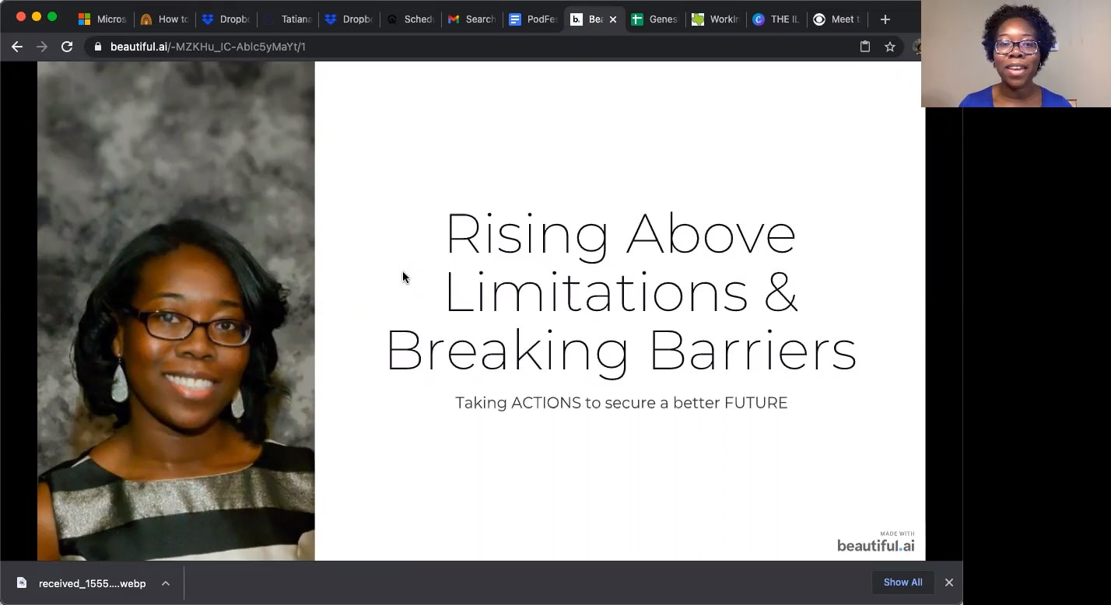Image resolution: width=1111 pixels, height=605 pixels.
Task: Click the browser profile avatar
Action: click(918, 47)
